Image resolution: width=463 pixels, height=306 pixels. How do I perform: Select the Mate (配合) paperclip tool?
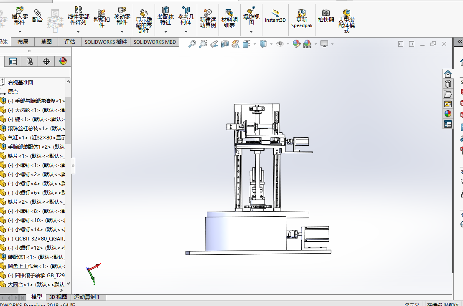click(38, 16)
